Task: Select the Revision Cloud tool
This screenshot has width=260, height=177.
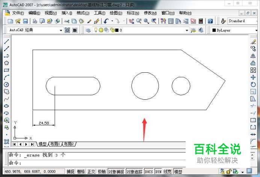Action: [x=6, y=91]
